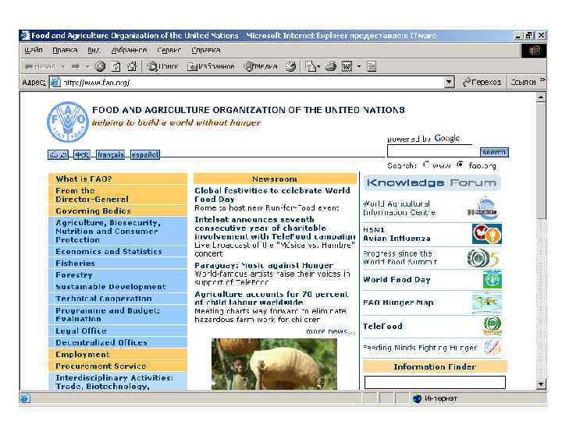Viewport: 562px width, 421px height.
Task: Open Economics and Statistics link
Action: (108, 251)
